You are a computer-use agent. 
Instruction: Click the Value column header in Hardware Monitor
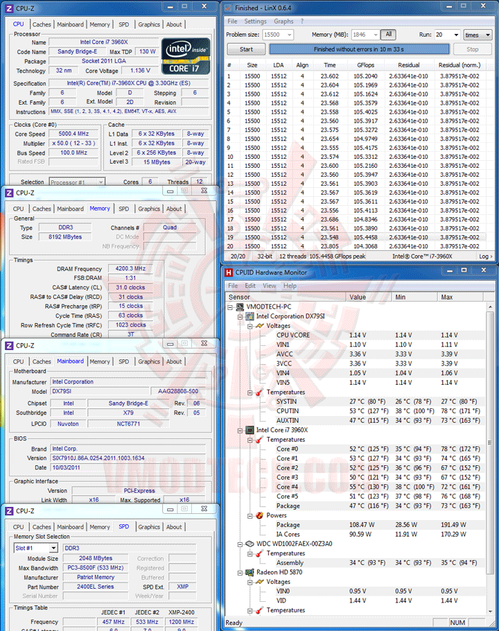pyautogui.click(x=368, y=297)
